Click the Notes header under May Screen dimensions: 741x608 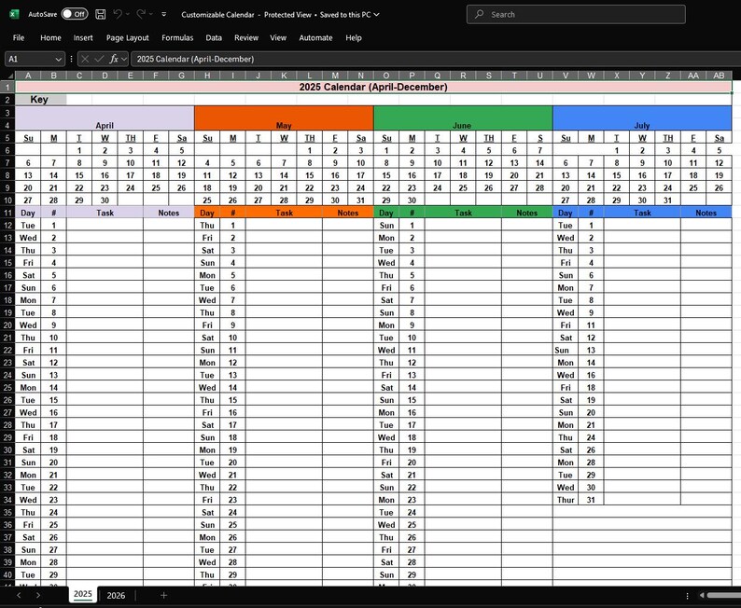[x=348, y=213]
